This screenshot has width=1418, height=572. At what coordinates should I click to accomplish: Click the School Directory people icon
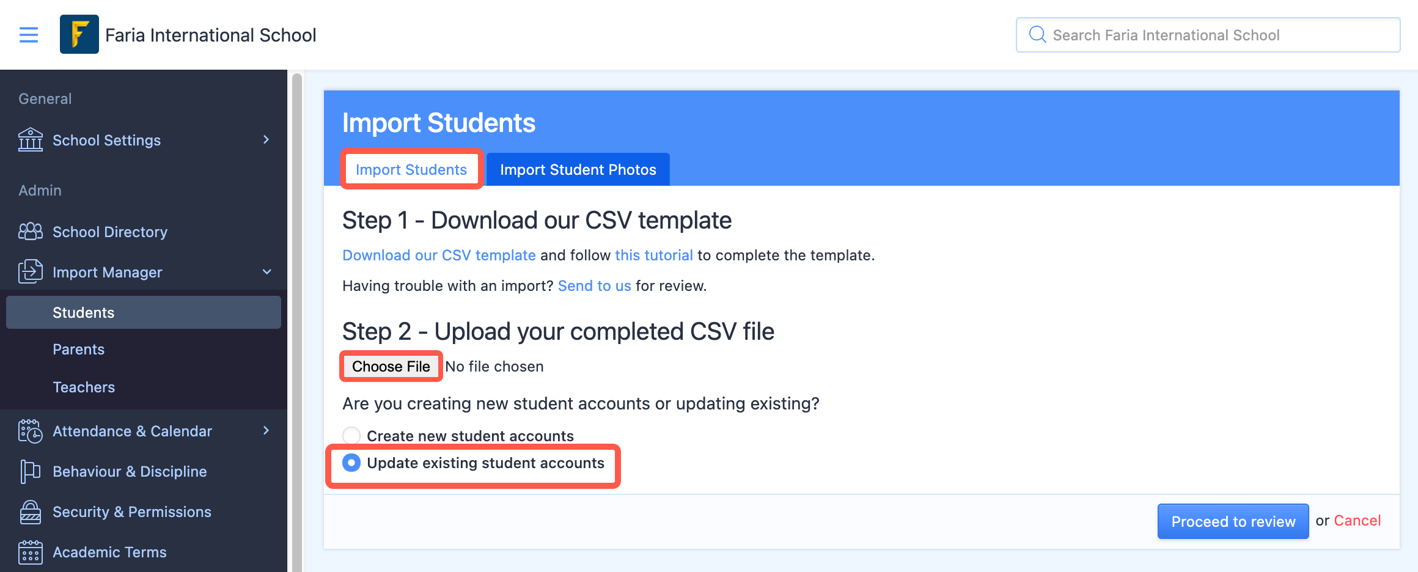click(x=31, y=232)
